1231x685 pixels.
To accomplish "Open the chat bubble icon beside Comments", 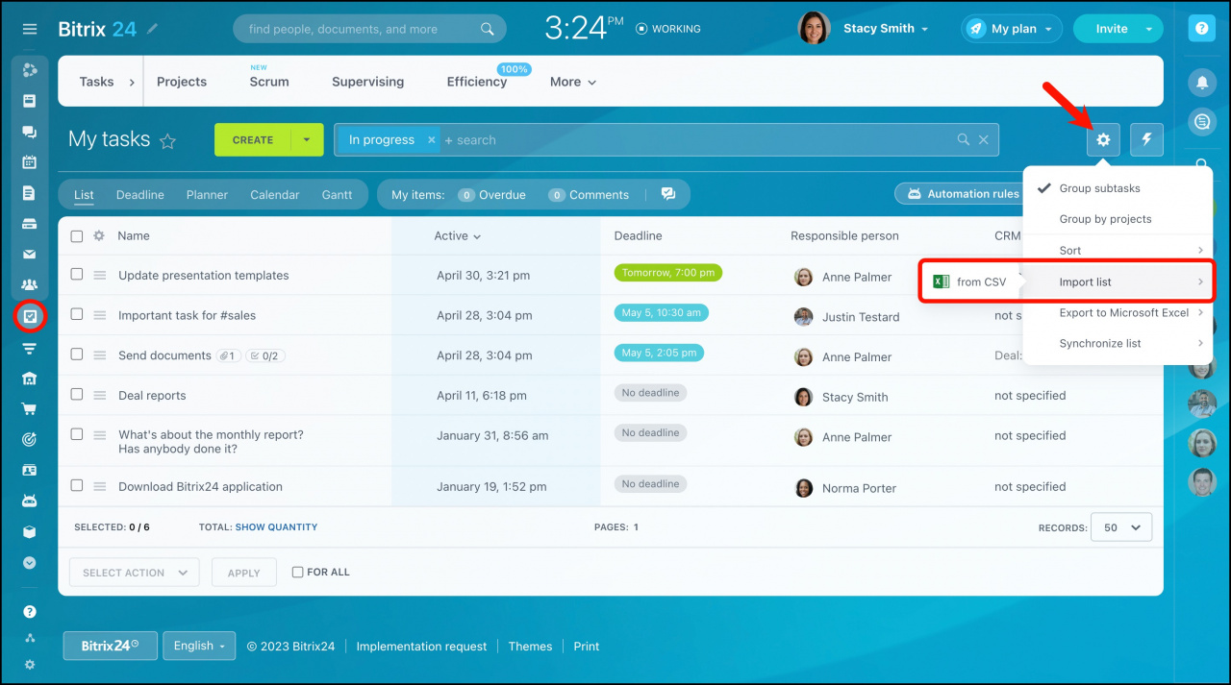I will (668, 194).
